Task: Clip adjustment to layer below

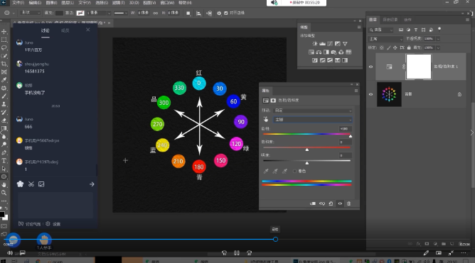Action: click(313, 203)
